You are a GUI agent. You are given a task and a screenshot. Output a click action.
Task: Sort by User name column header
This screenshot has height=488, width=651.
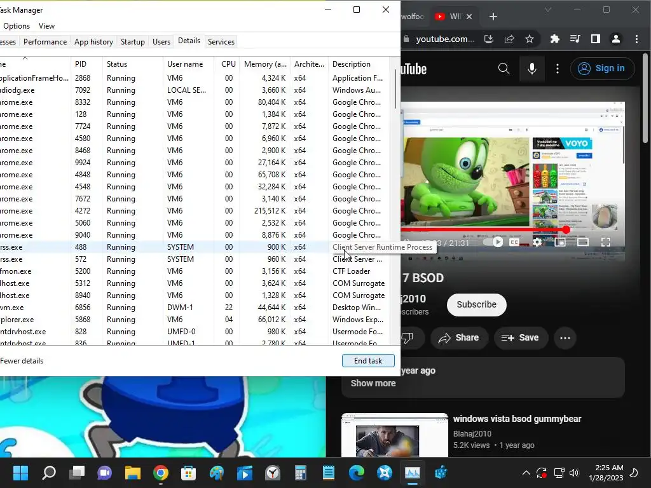point(188,64)
